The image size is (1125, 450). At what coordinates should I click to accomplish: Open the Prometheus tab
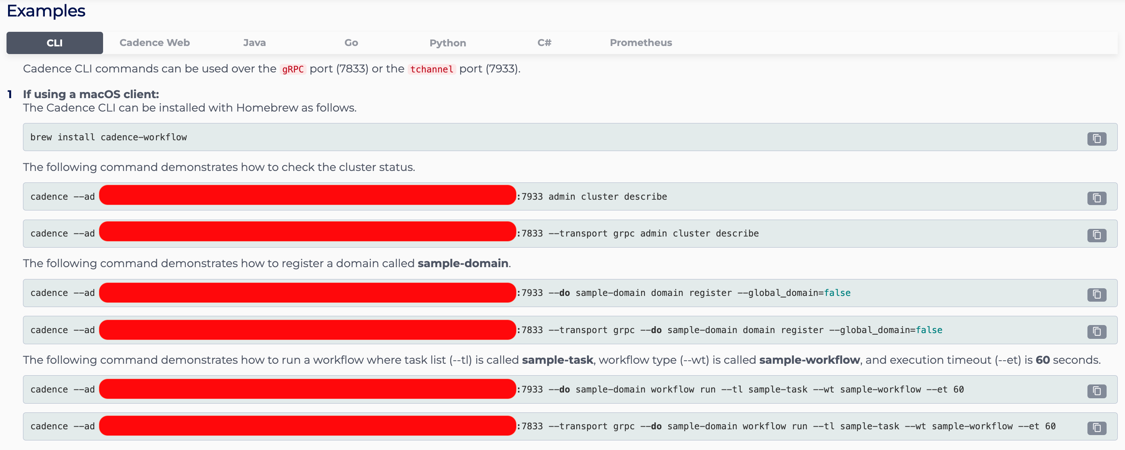tap(641, 43)
